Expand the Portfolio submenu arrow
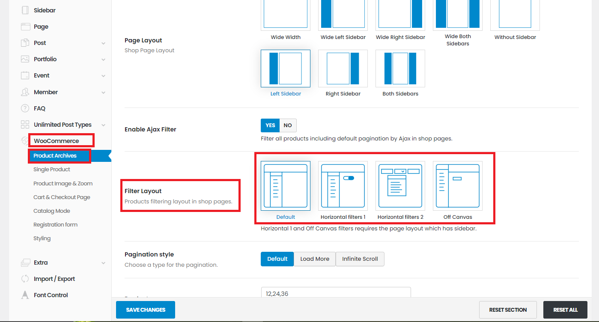Viewport: 599px width, 322px height. point(103,60)
